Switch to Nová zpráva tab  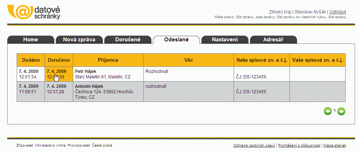pos(79,40)
